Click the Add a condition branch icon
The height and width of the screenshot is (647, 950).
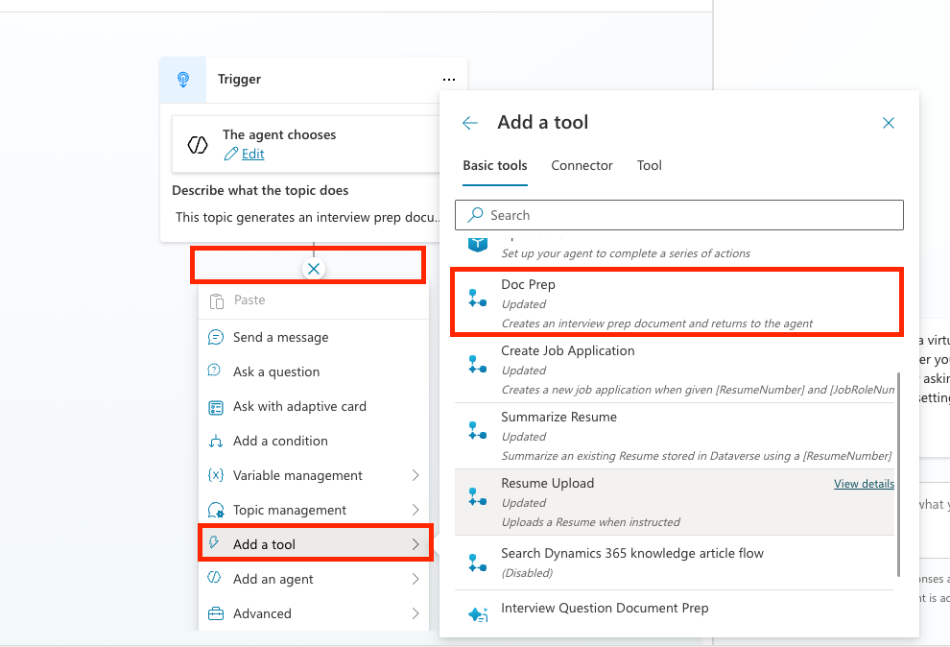pyautogui.click(x=216, y=441)
